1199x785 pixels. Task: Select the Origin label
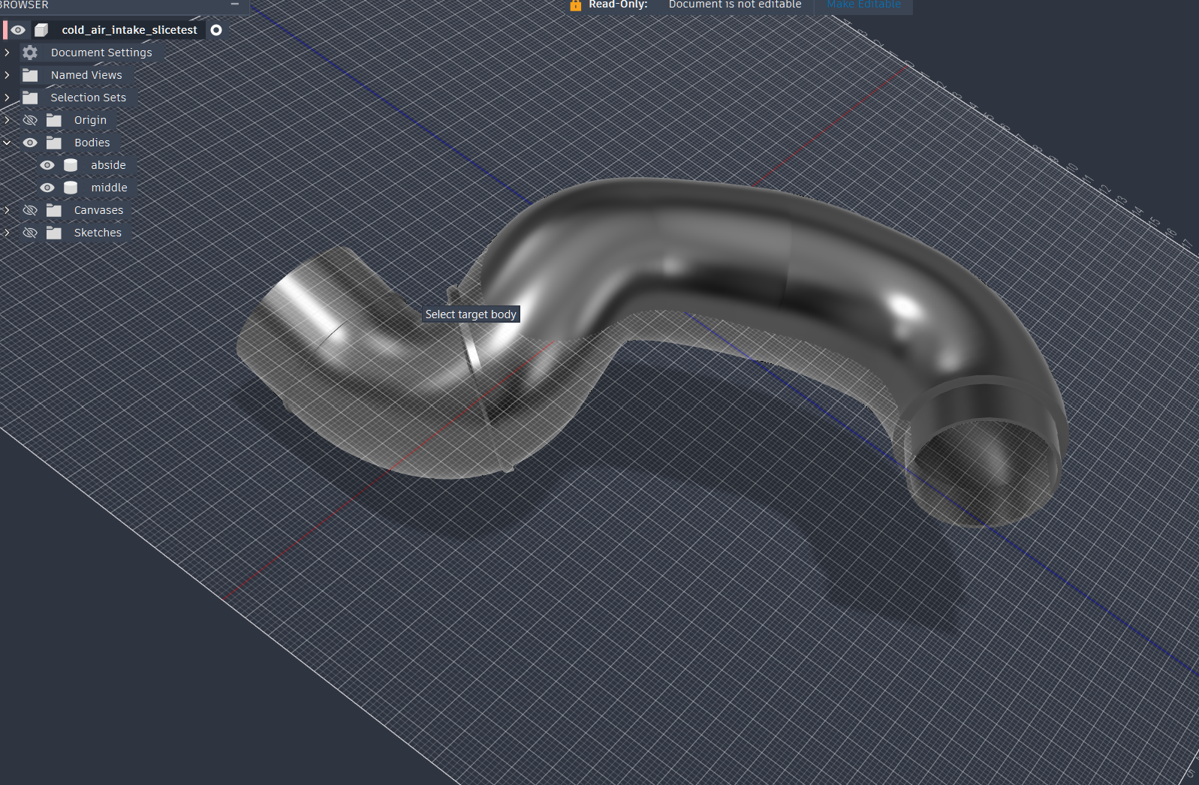coord(90,120)
